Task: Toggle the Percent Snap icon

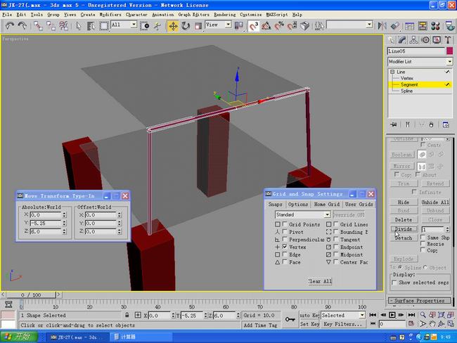Action: tap(279, 26)
